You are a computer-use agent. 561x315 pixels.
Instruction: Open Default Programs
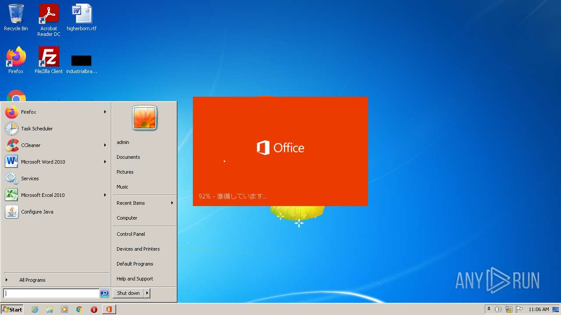pyautogui.click(x=135, y=264)
